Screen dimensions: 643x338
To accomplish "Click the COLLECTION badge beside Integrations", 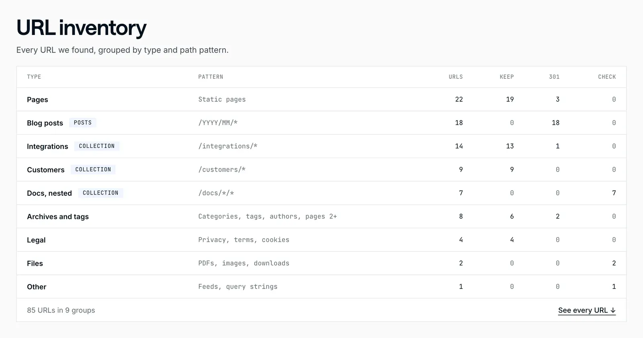I will coord(97,146).
